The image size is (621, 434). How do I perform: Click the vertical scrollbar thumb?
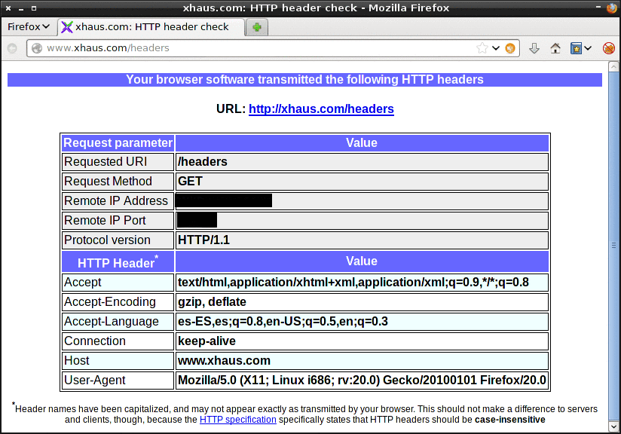[x=613, y=246]
